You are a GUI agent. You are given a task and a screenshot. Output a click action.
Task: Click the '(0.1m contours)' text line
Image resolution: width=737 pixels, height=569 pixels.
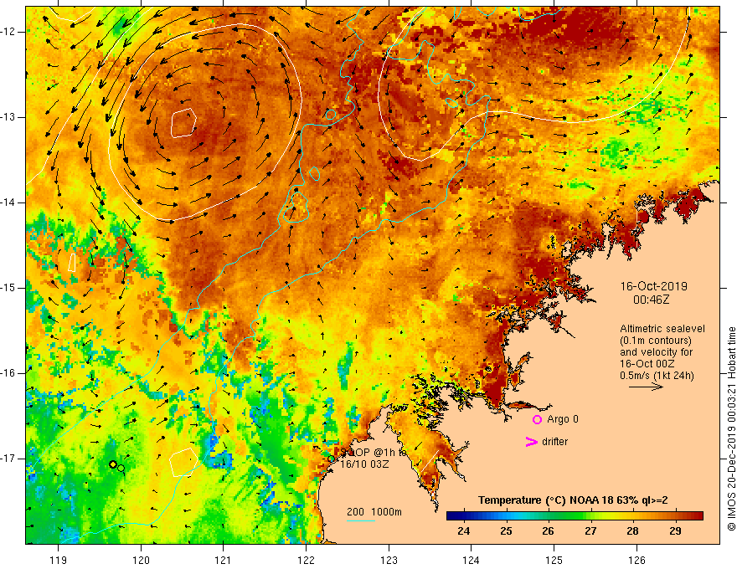[656, 341]
